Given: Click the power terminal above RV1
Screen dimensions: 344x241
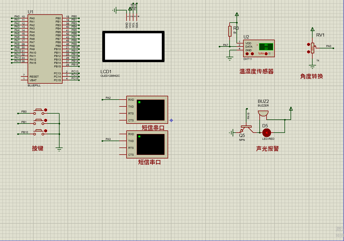Looking at the screenshot, I should pyautogui.click(x=312, y=29).
